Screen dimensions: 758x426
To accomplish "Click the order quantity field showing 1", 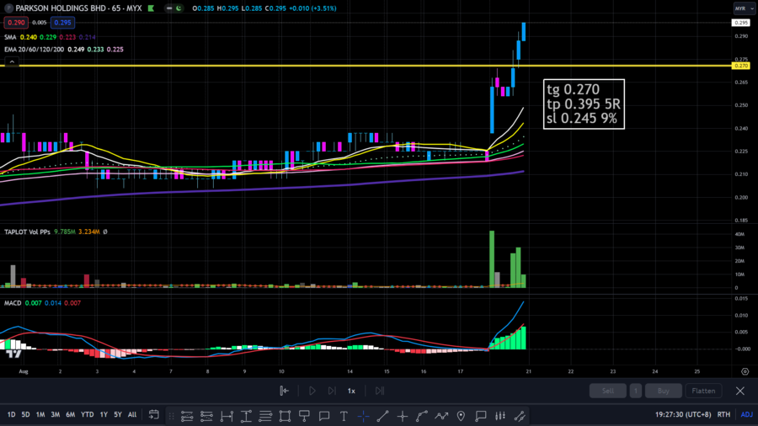I will 636,391.
